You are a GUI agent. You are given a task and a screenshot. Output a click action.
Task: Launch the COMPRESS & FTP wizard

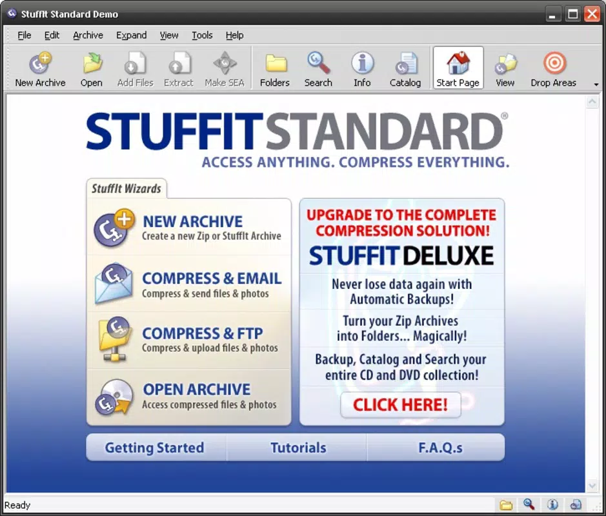(203, 333)
